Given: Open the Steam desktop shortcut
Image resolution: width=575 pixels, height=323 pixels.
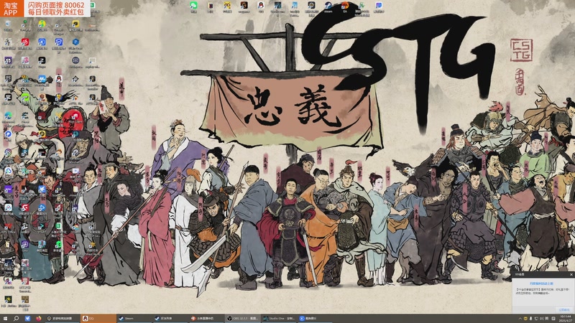Looking at the screenshot, I should click(x=328, y=7).
